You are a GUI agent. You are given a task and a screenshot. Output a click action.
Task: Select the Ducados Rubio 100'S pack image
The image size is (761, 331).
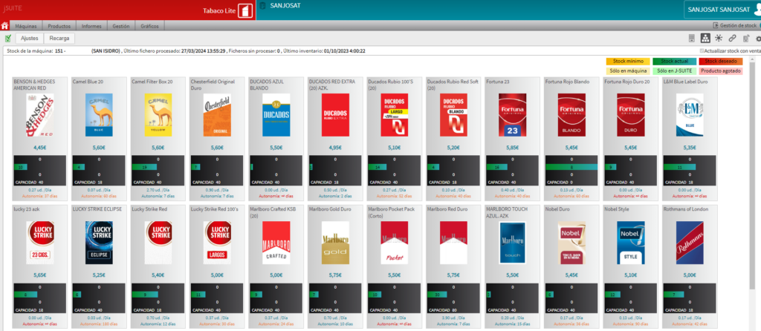click(394, 115)
